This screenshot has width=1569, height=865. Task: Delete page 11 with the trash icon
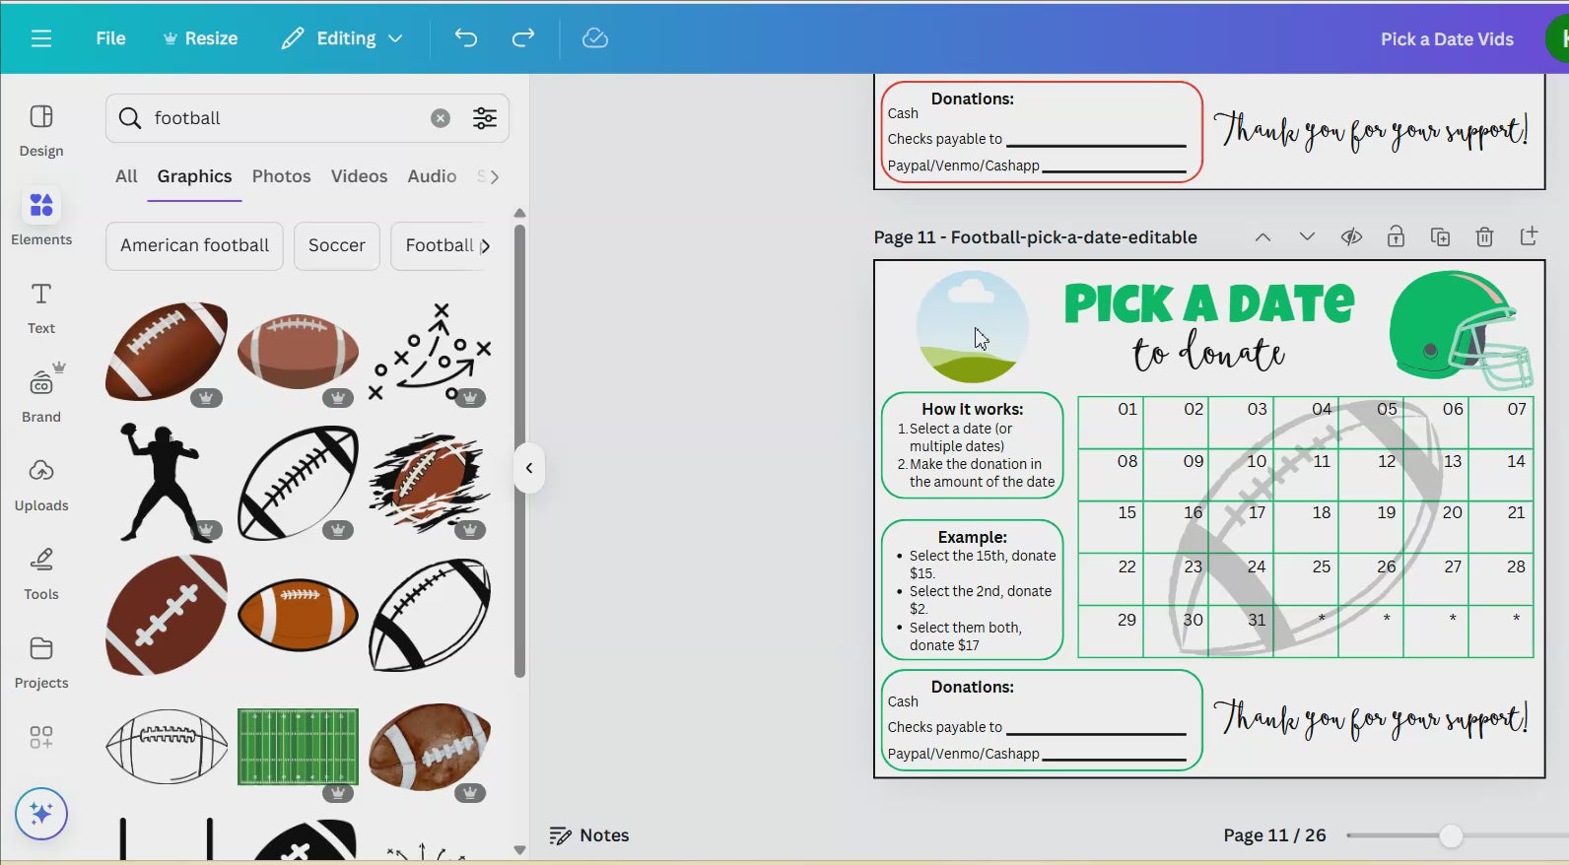[x=1484, y=236]
